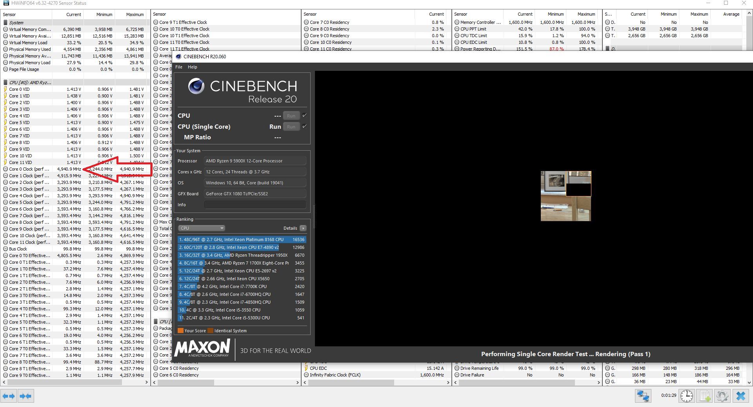Click the CPU PPT Limit sensor icon
The image size is (753, 407).
[457, 29]
